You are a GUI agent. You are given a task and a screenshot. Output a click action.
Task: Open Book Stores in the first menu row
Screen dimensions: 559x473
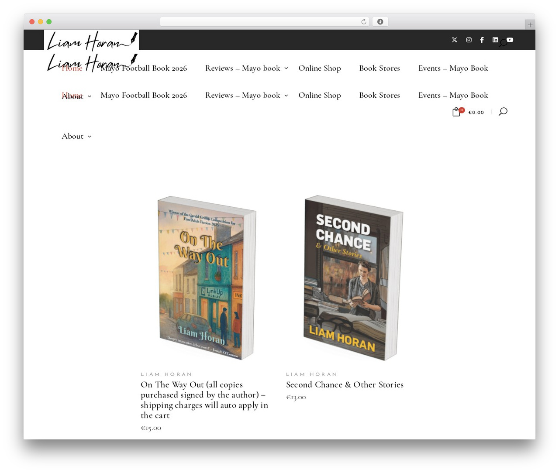(x=380, y=68)
